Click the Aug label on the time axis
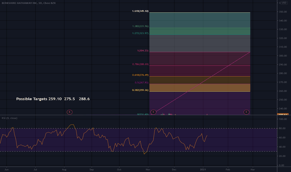The width and height of the screenshot is (291, 172). [64, 169]
